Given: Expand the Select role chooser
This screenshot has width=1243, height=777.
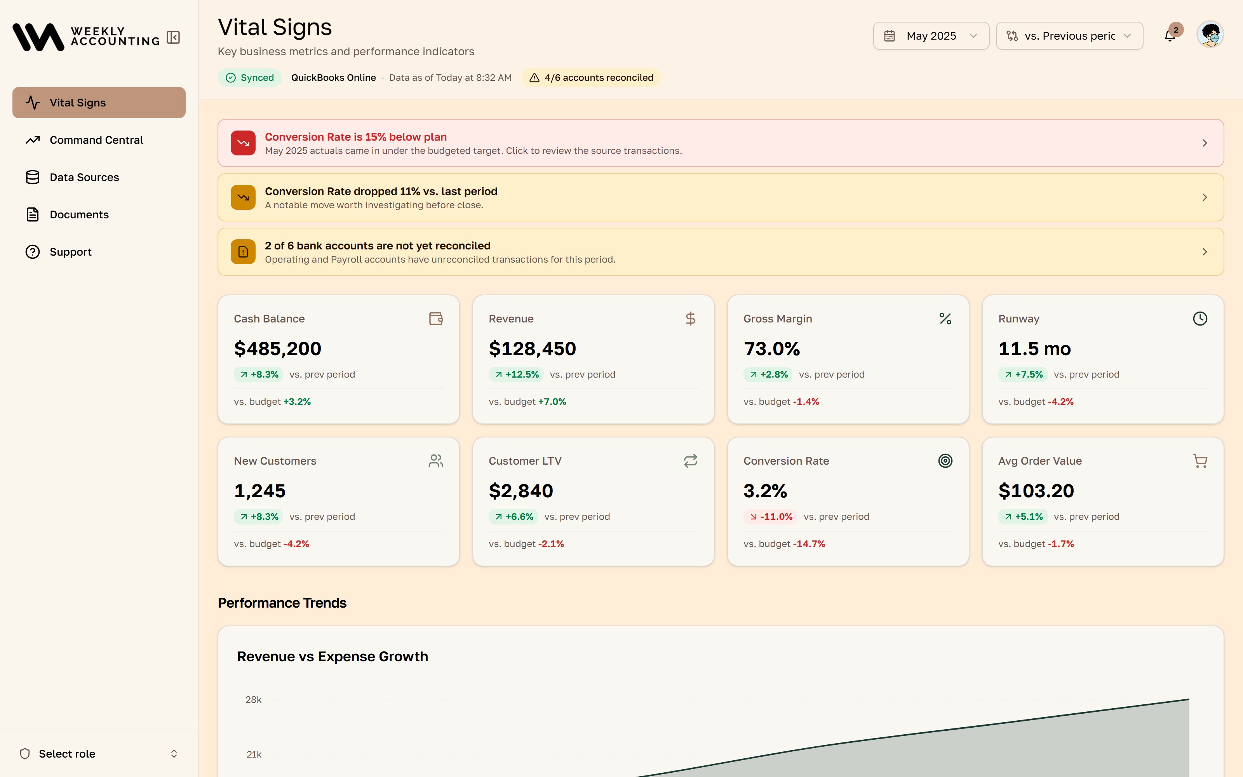Looking at the screenshot, I should point(99,754).
